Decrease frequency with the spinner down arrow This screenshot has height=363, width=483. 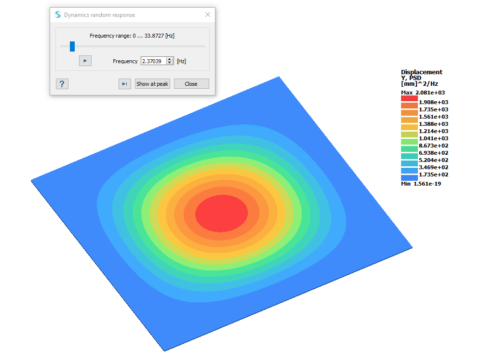point(170,63)
